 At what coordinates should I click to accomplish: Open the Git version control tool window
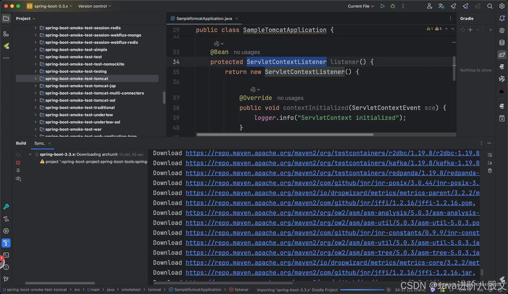click(6, 279)
